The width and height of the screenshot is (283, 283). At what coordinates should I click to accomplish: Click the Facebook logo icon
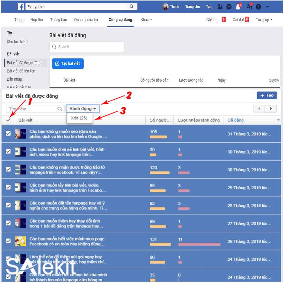[x=21, y=6]
